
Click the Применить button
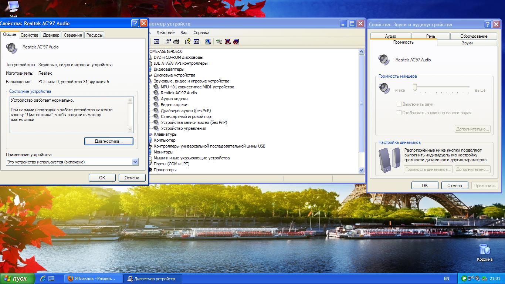tap(485, 185)
